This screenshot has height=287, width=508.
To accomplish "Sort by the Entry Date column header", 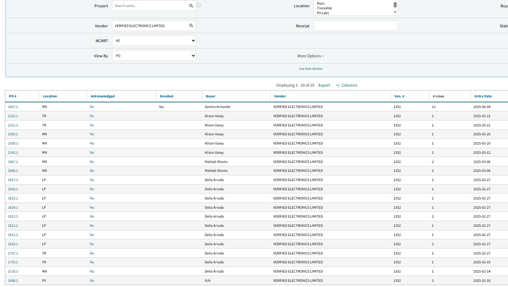I will click(483, 96).
